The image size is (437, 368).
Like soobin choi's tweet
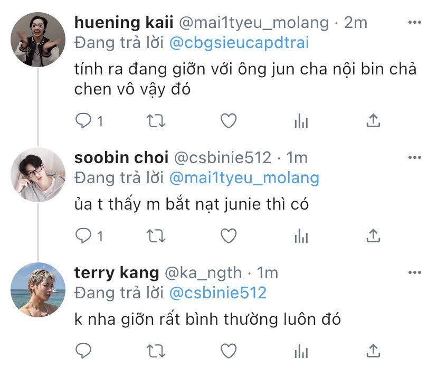228,235
